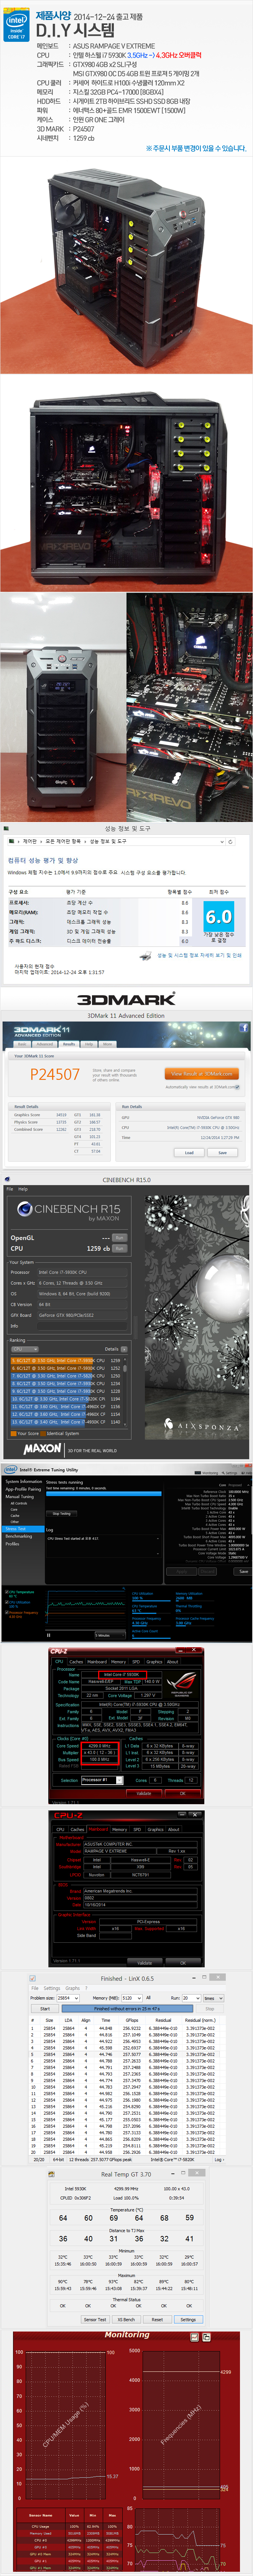Image resolution: width=253 pixels, height=2576 pixels.
Task: Click Validate in the CPU-Z processor window
Action: [144, 1793]
